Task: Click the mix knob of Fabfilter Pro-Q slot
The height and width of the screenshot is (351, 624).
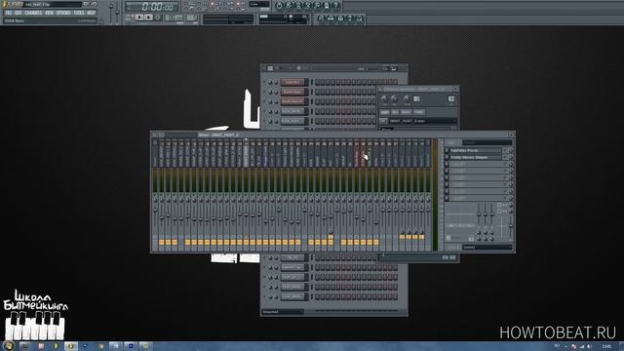Action: (511, 150)
